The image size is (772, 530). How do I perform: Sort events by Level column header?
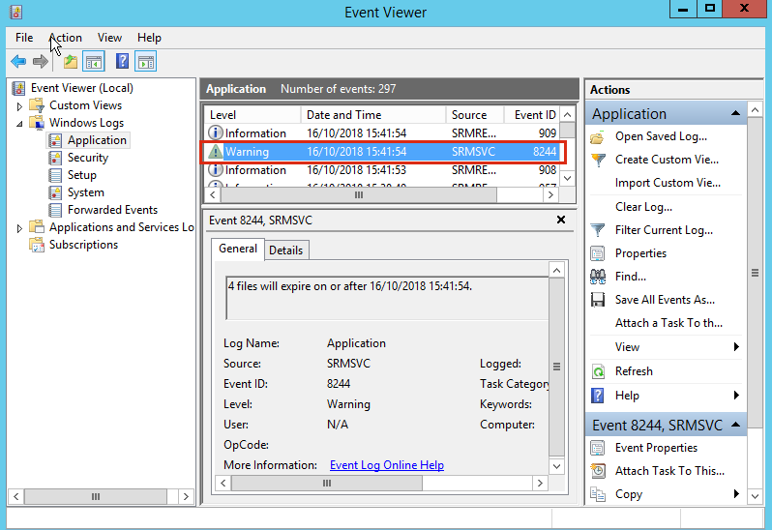(252, 115)
